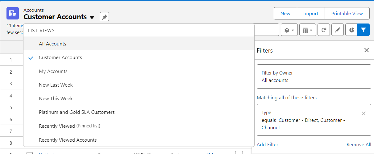Pin the current list view

pyautogui.click(x=104, y=17)
